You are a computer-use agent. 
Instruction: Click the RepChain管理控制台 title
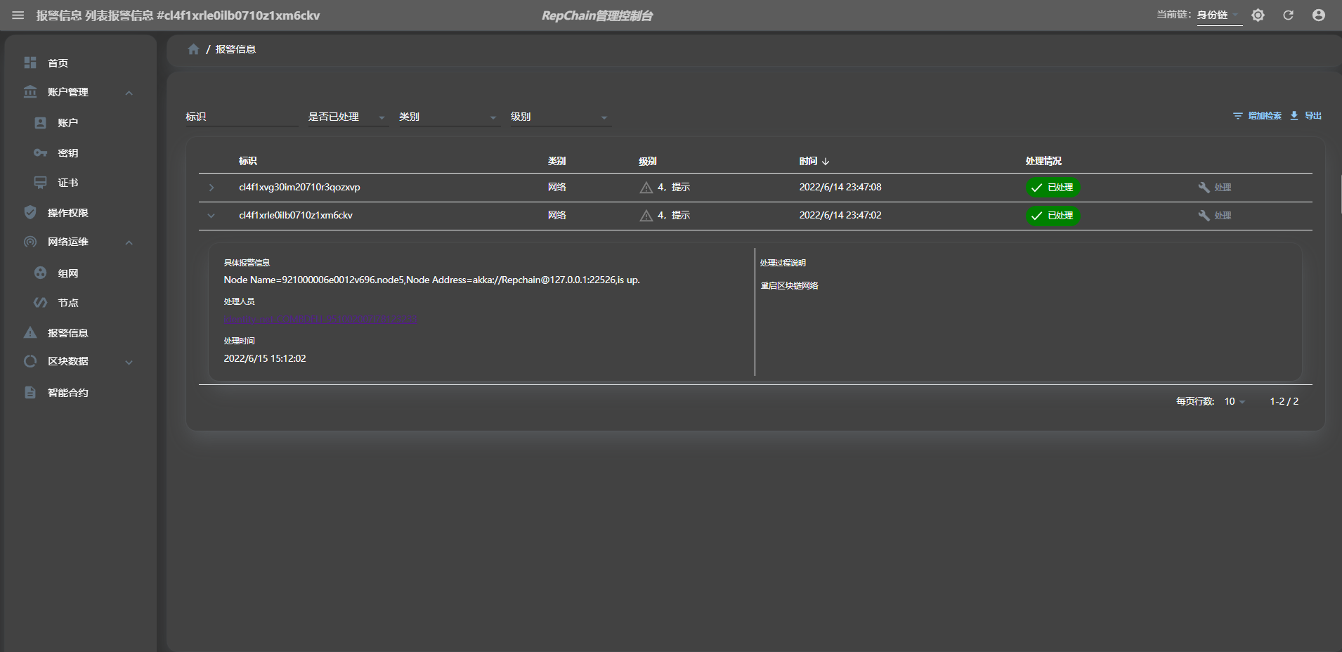(597, 15)
